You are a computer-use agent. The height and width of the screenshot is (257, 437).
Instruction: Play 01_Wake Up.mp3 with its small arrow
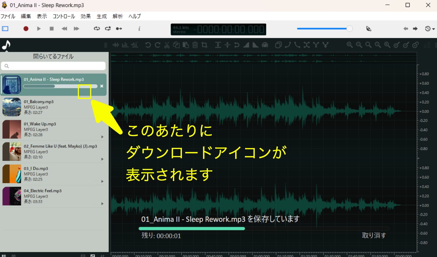pos(102,137)
